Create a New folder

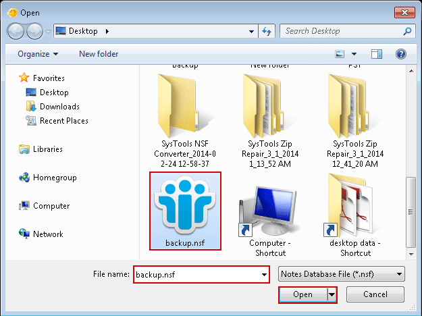click(x=99, y=54)
